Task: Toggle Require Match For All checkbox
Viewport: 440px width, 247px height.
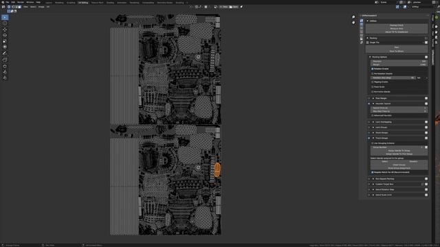Action: point(373,172)
